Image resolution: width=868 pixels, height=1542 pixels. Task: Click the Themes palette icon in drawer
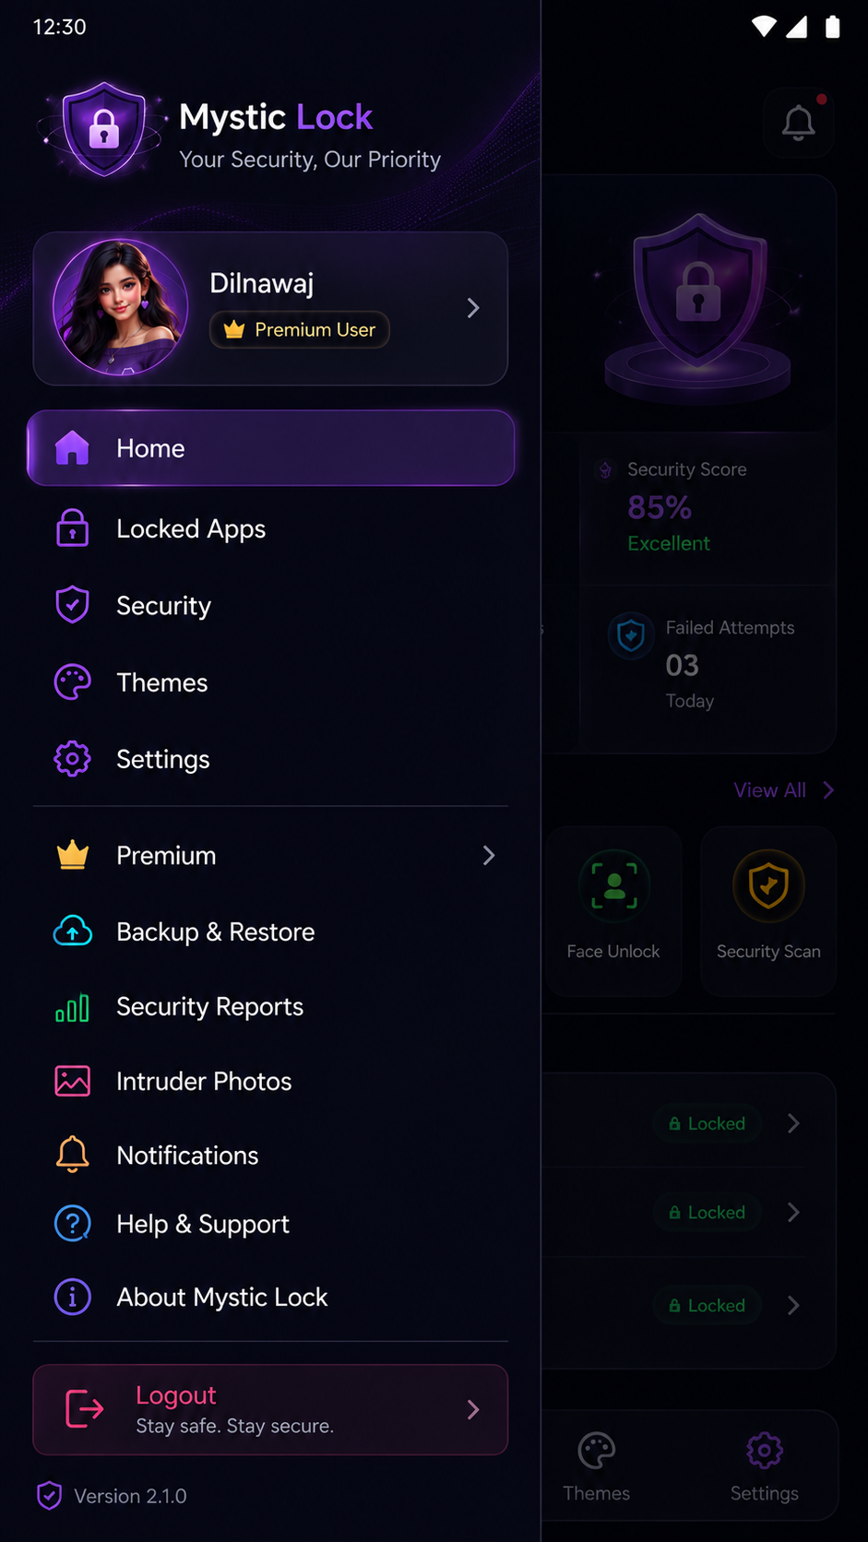click(x=72, y=682)
